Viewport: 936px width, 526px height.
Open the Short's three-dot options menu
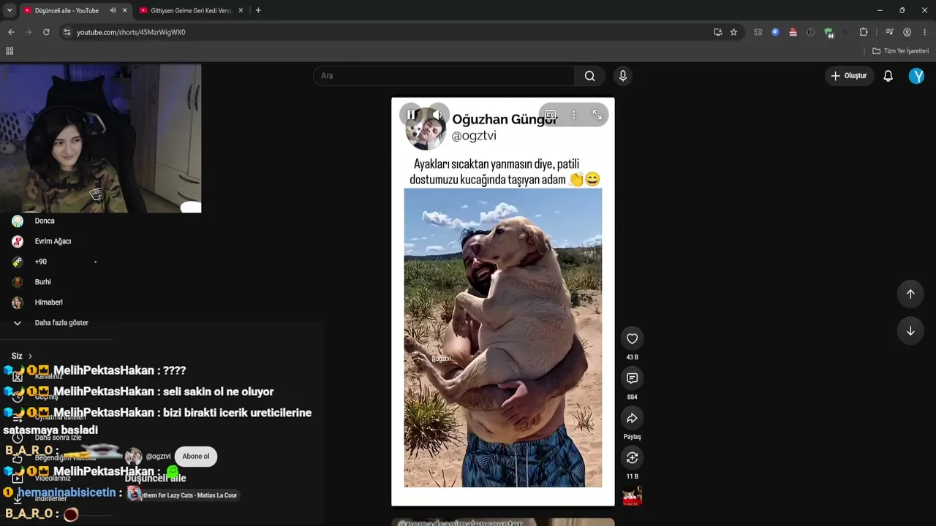click(573, 115)
